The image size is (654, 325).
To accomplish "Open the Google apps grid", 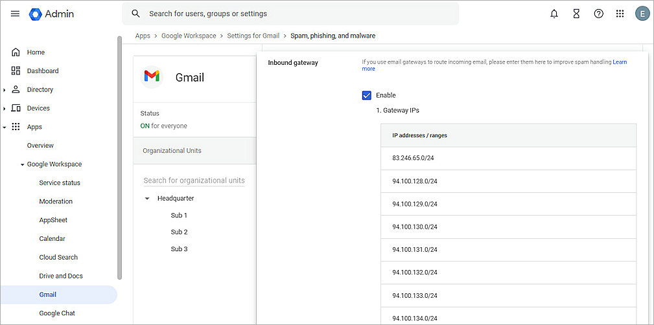I will tap(620, 14).
